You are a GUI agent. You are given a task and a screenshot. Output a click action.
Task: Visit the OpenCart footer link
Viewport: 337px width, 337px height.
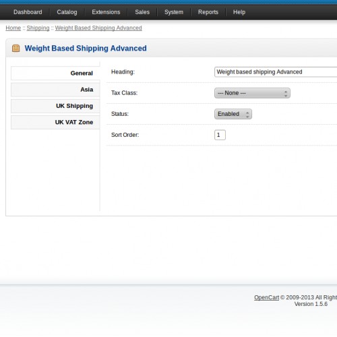coord(266,297)
